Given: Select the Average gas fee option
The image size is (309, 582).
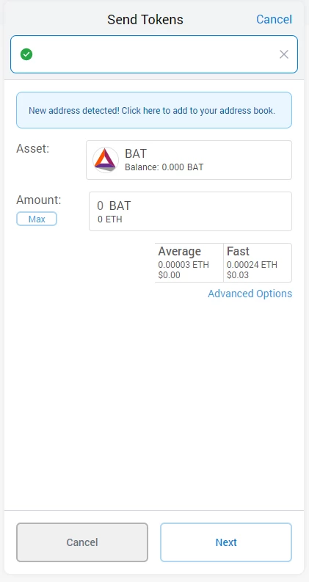Looking at the screenshot, I should tap(189, 263).
